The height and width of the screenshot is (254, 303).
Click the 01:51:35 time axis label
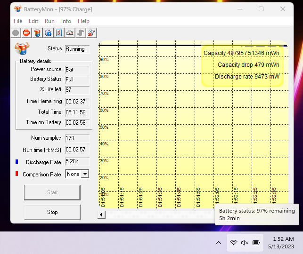[160, 197]
